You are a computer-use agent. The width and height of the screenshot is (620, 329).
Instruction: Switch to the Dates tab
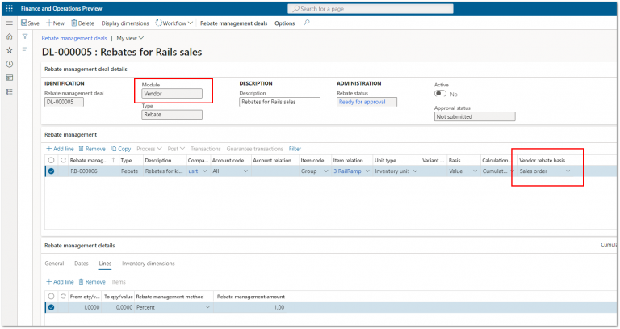[x=82, y=264]
